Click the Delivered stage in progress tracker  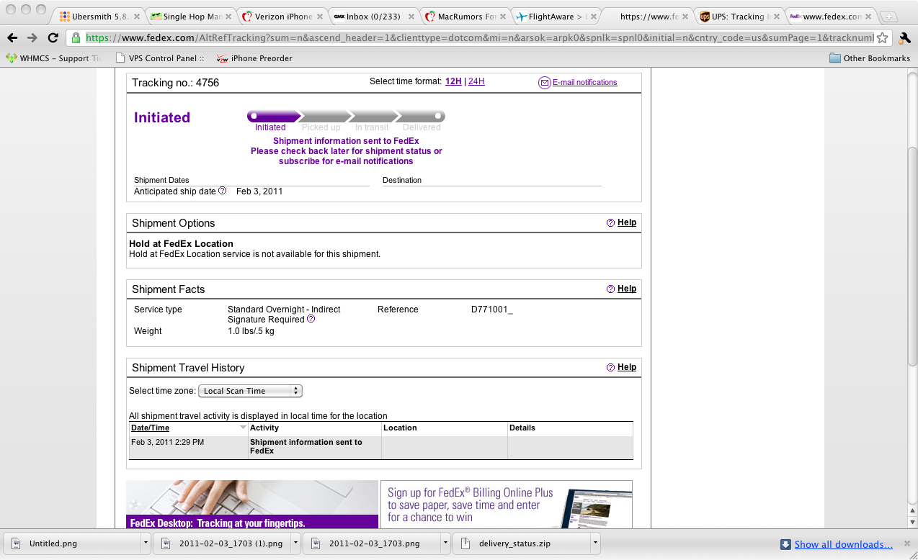422,127
